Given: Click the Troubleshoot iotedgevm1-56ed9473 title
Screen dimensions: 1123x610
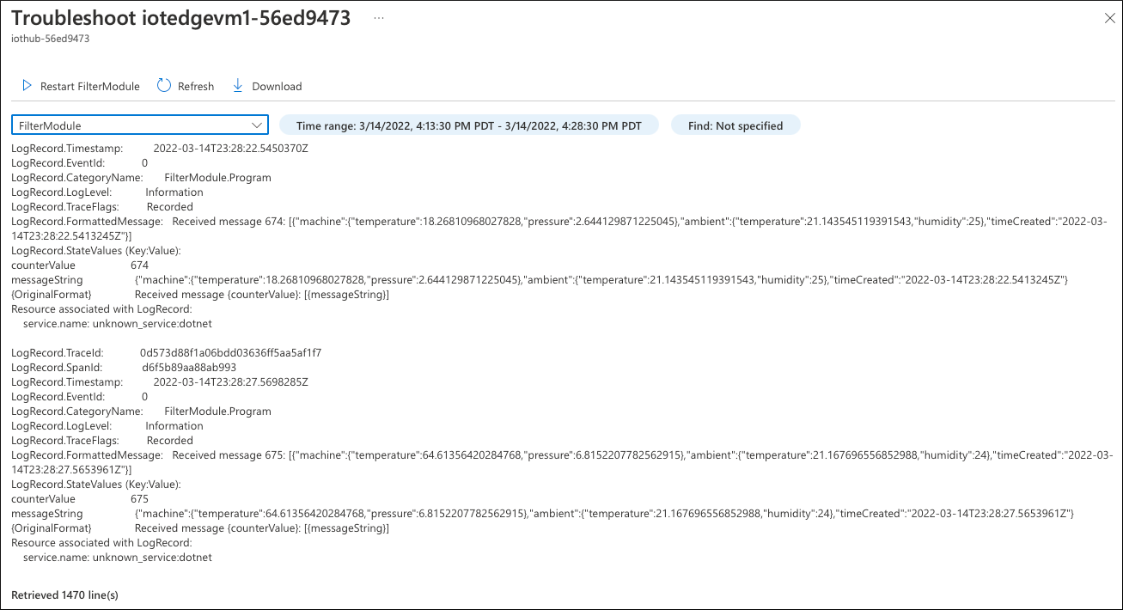Looking at the screenshot, I should click(x=180, y=19).
